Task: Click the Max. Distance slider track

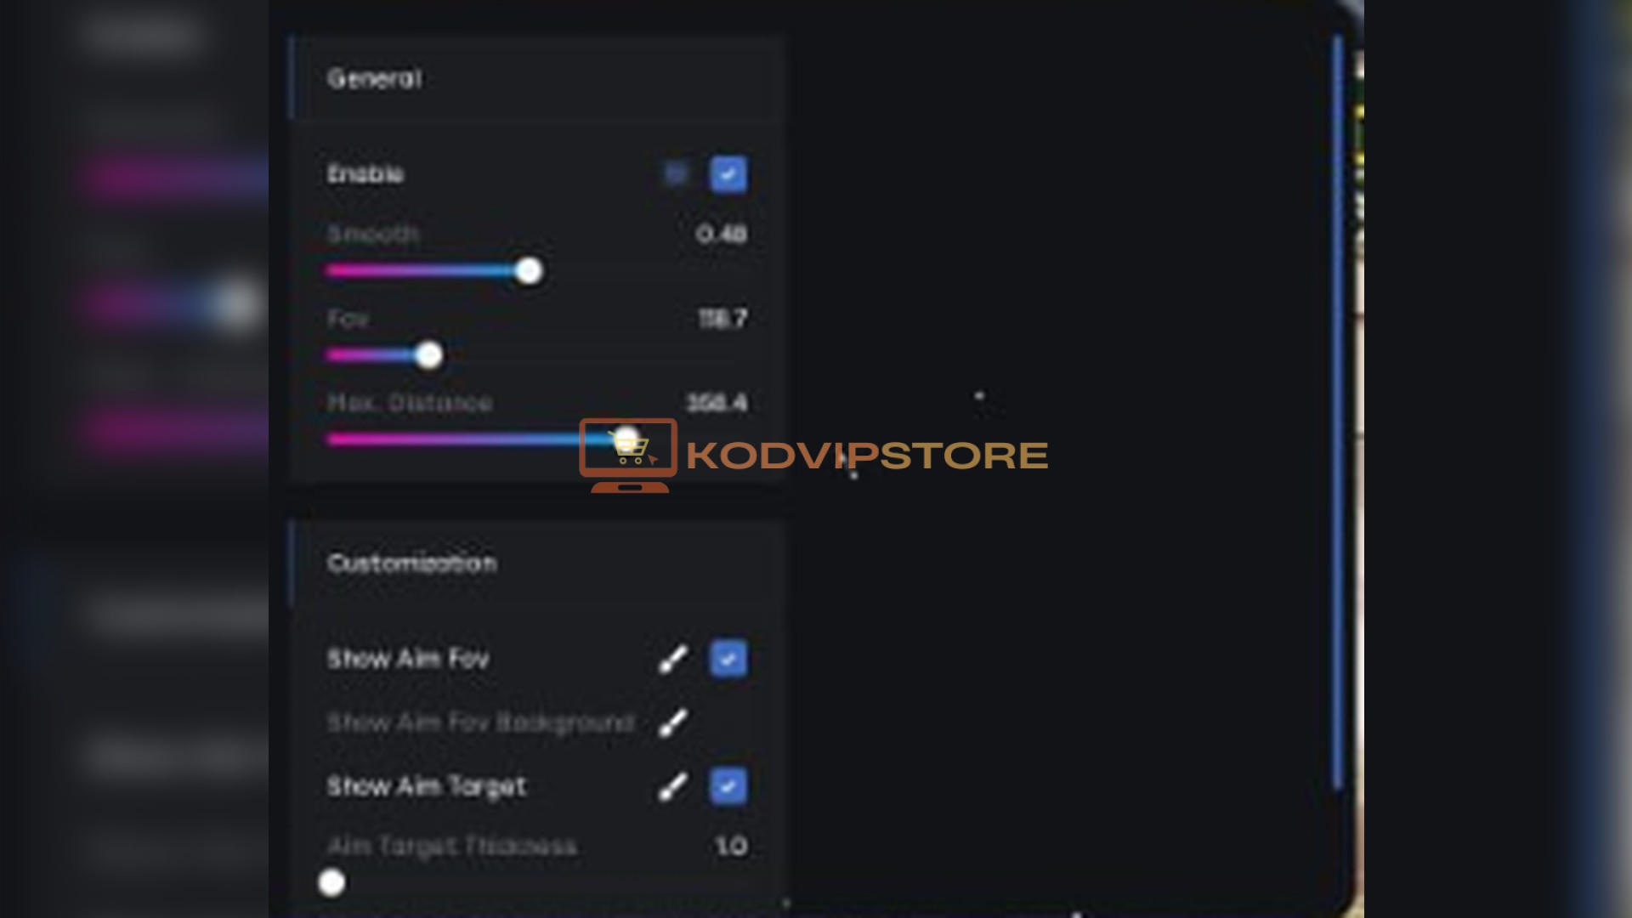Action: tap(476, 439)
